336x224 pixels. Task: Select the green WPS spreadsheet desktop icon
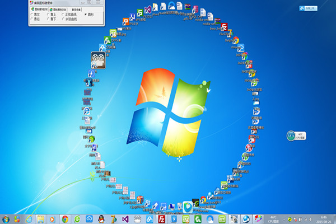[x=140, y=13]
